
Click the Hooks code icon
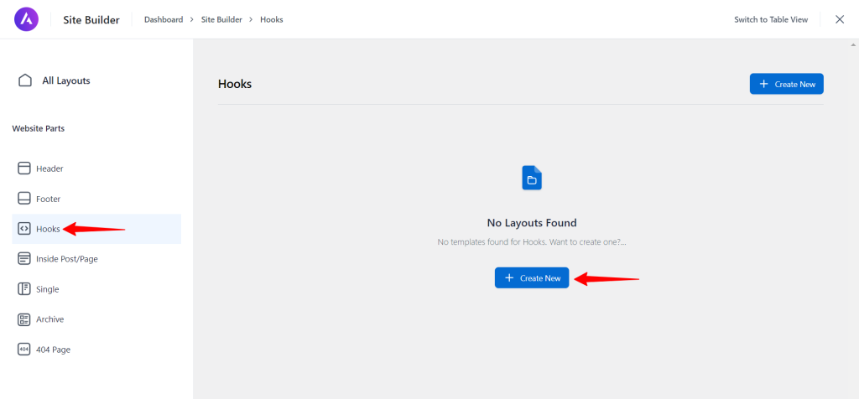(x=24, y=229)
